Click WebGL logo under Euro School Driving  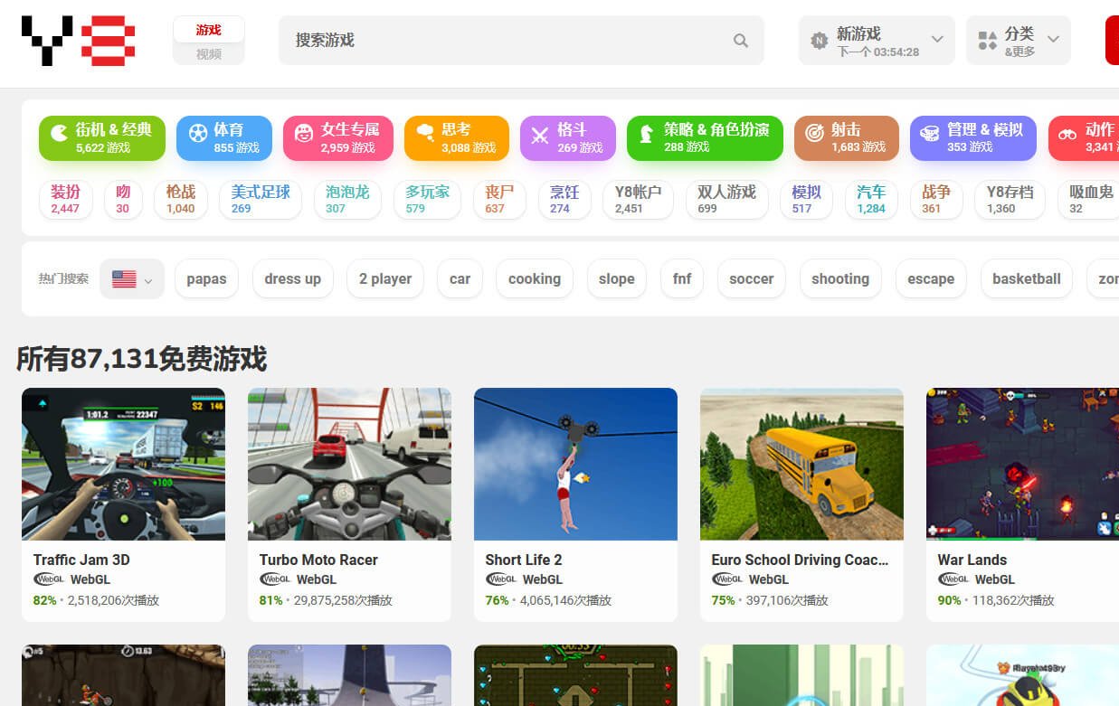pos(726,579)
